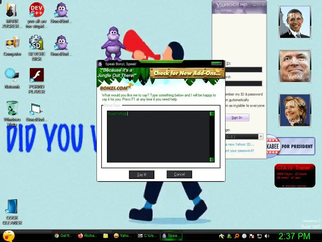Open BonziBud shortcut beside the Dev-C++ icon
The height and width of the screenshot is (242, 322).
[x=61, y=13]
